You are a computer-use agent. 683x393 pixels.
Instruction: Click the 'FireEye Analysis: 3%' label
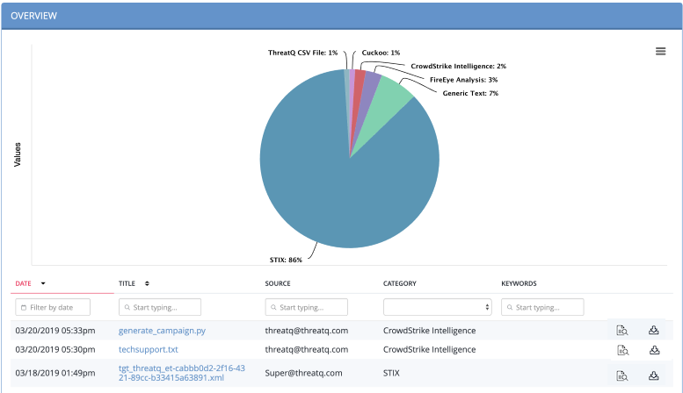463,80
